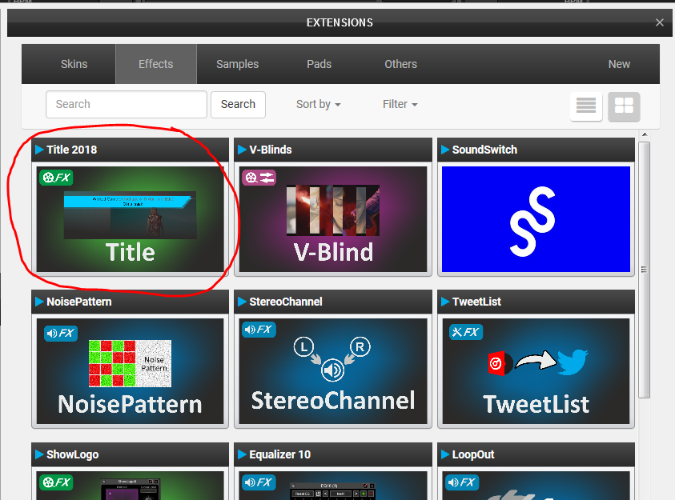This screenshot has width=675, height=500.
Task: Click the play arrow beside Equalizer 10
Action: [x=242, y=454]
